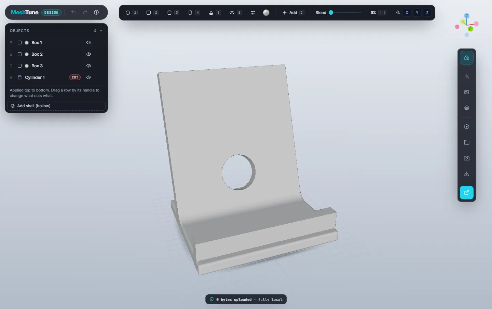Open the folder icon in right sidebar
Screen dimensions: 492x309
point(467,142)
